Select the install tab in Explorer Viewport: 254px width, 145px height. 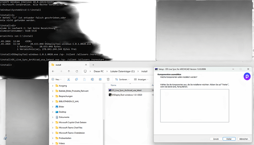(69, 65)
